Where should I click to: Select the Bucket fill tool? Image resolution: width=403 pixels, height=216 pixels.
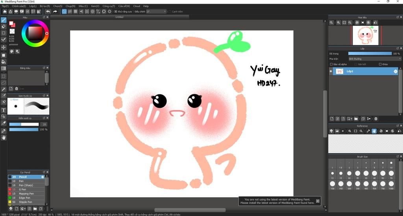coord(4,62)
